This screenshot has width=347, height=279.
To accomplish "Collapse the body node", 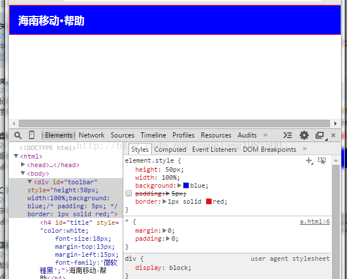I will [x=23, y=173].
